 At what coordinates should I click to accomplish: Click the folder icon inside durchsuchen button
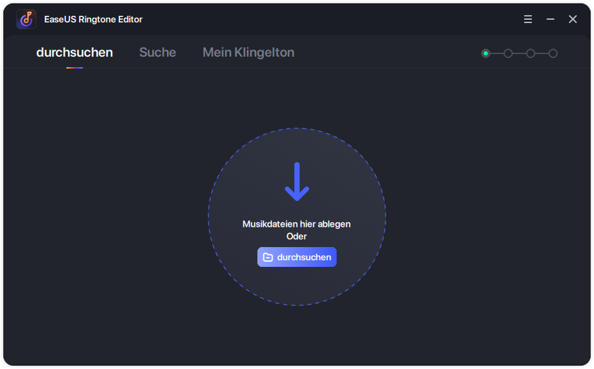coord(268,257)
